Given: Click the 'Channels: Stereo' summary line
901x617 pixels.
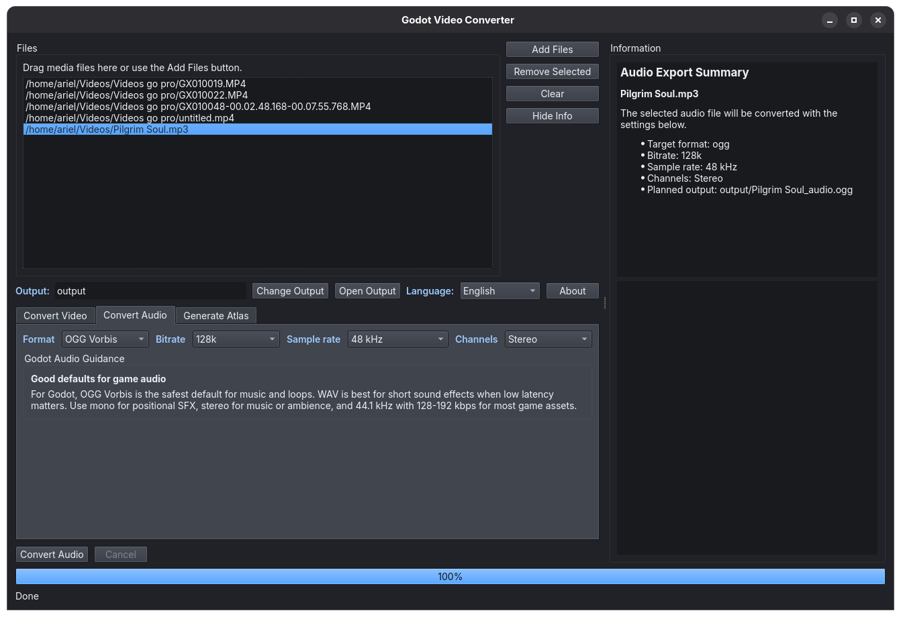Looking at the screenshot, I should 685,178.
